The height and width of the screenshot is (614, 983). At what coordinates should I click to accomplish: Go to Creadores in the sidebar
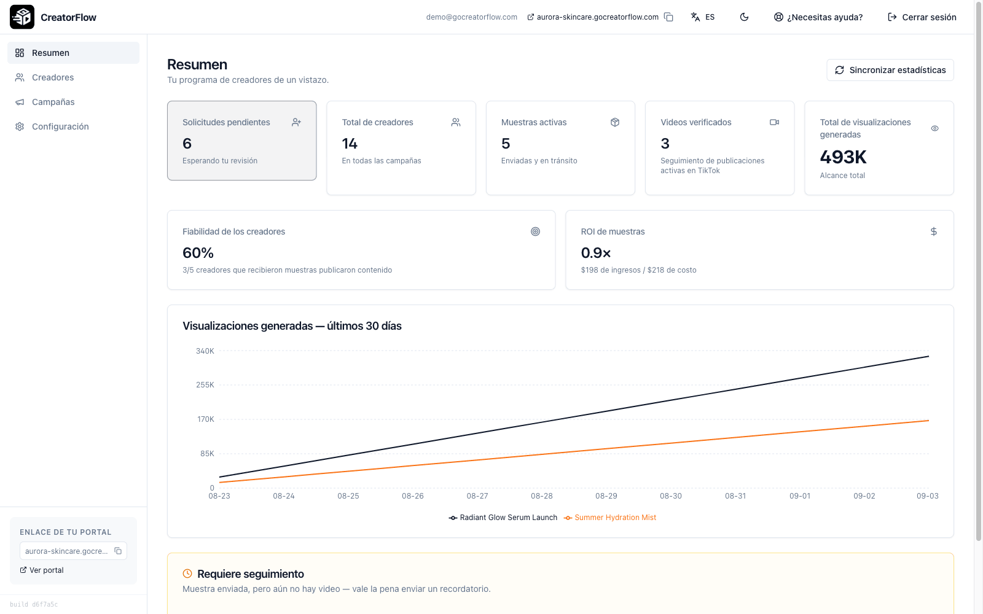(x=73, y=77)
